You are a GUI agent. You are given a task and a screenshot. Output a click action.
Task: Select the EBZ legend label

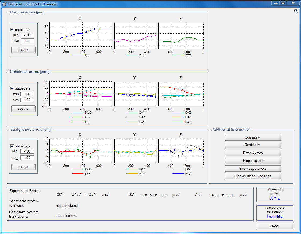coord(188,117)
